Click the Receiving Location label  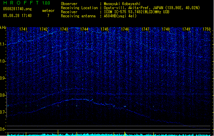point(79,8)
